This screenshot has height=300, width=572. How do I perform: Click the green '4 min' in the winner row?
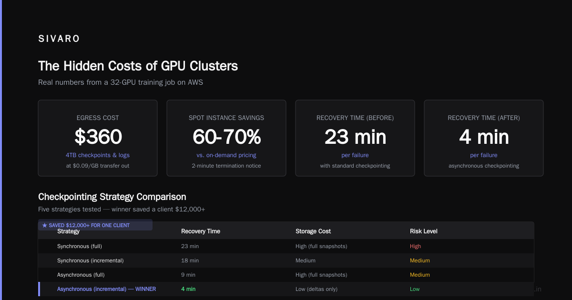(x=188, y=289)
